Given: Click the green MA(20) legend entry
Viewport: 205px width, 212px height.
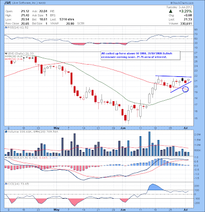Looking at the screenshot, I should coord(13,56).
